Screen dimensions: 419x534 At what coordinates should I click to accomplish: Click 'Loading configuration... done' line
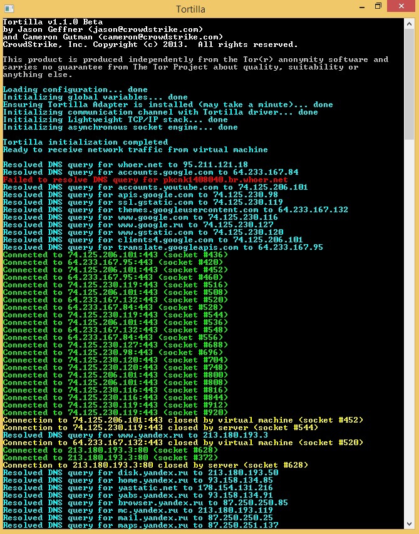tap(75, 90)
